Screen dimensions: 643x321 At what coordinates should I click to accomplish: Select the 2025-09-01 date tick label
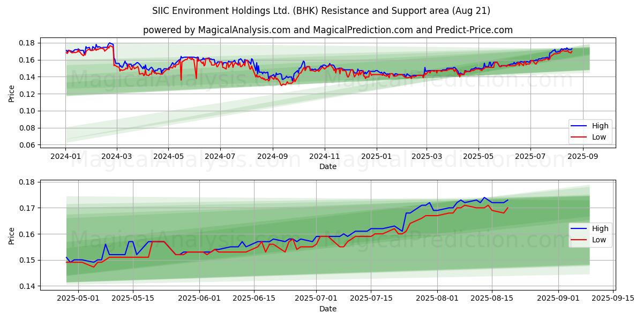[559, 299]
